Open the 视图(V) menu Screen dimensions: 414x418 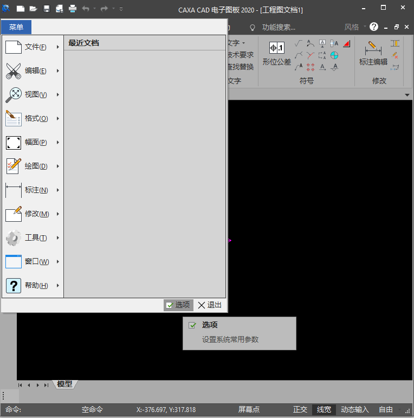[33, 95]
